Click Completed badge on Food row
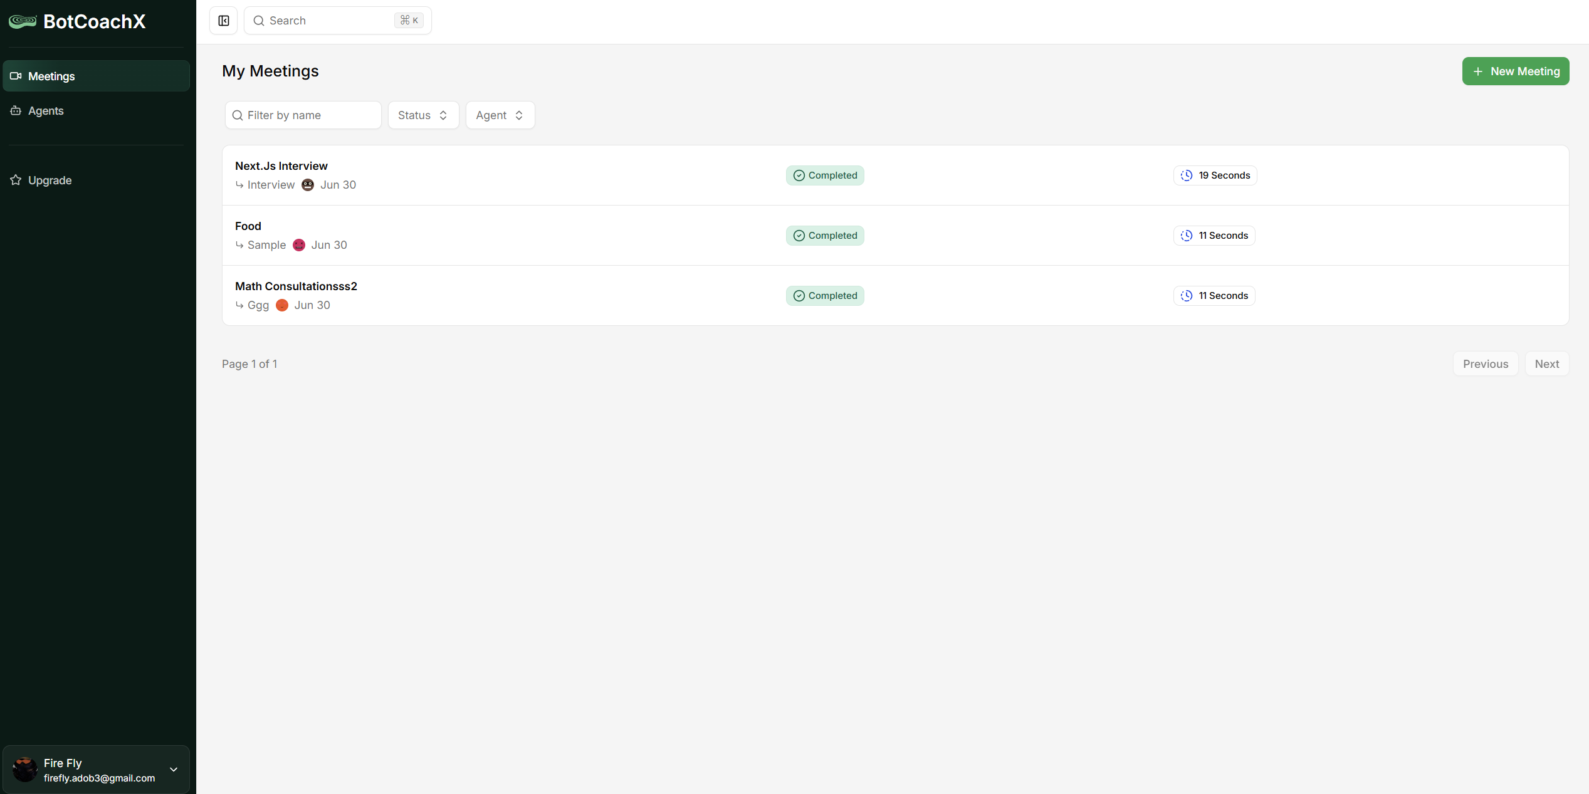Image resolution: width=1589 pixels, height=794 pixels. [825, 236]
